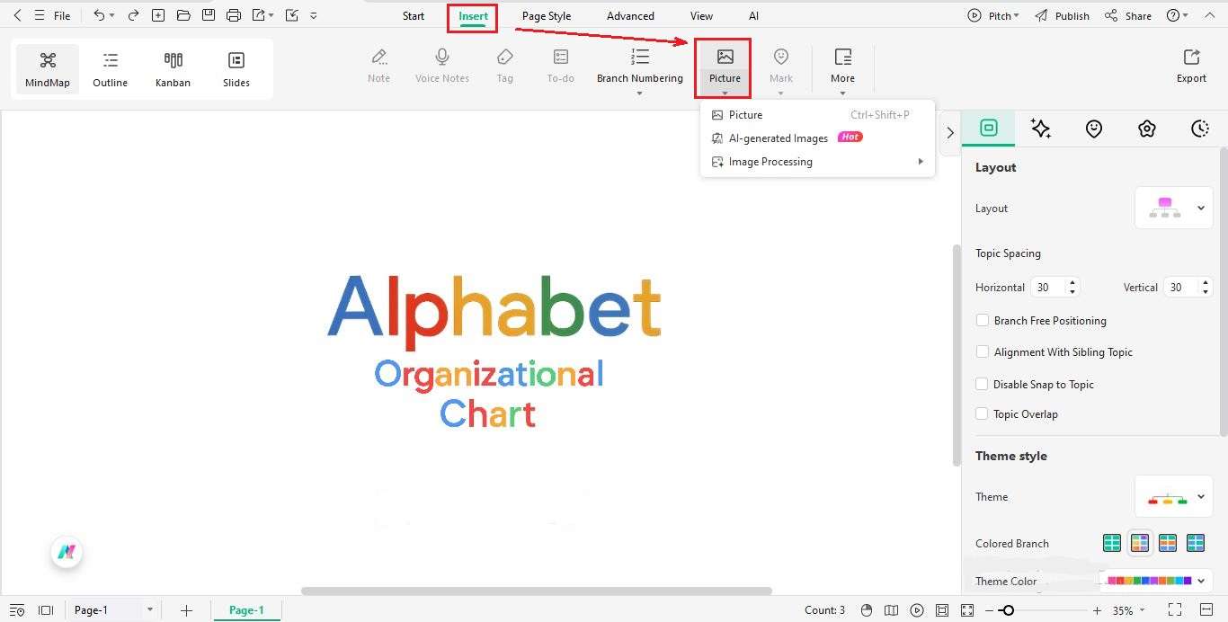The width and height of the screenshot is (1228, 622).
Task: Click the Share button
Action: pos(1128,16)
